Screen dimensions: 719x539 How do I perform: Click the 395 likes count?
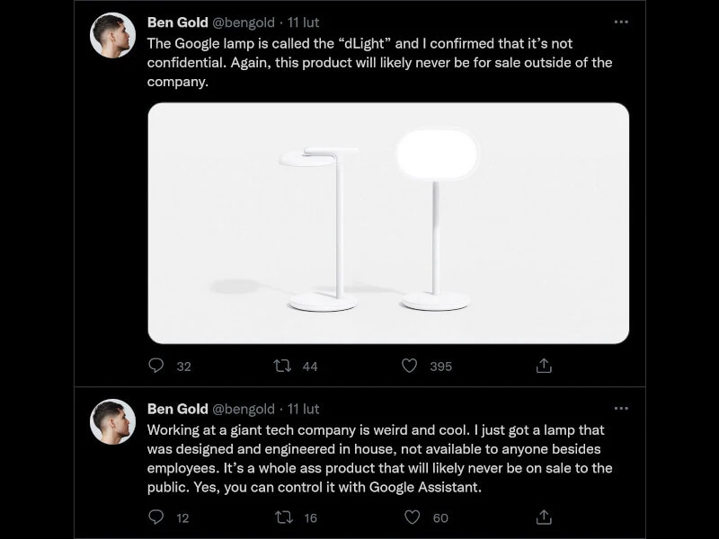pos(440,367)
